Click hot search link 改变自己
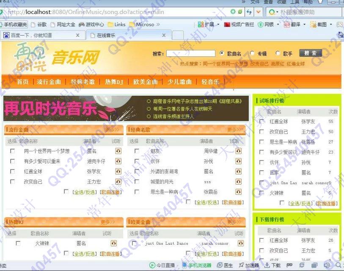Image resolution: width=344 pixels, height=271 pixels. (259, 64)
